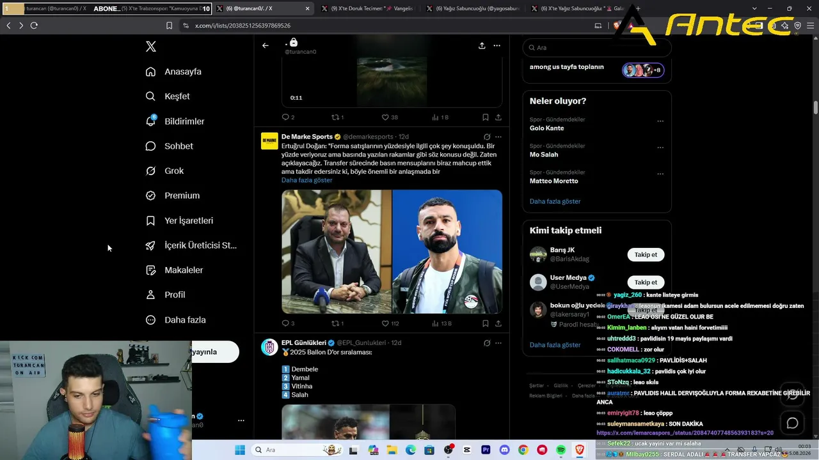Open Yer İşaretleri bookmarks
This screenshot has height=460, width=819.
pos(179,220)
